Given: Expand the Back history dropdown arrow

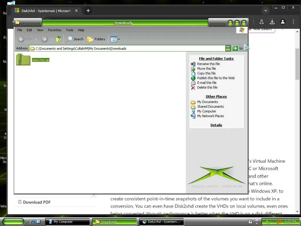Looking at the screenshot, I should pyautogui.click(x=36, y=39).
